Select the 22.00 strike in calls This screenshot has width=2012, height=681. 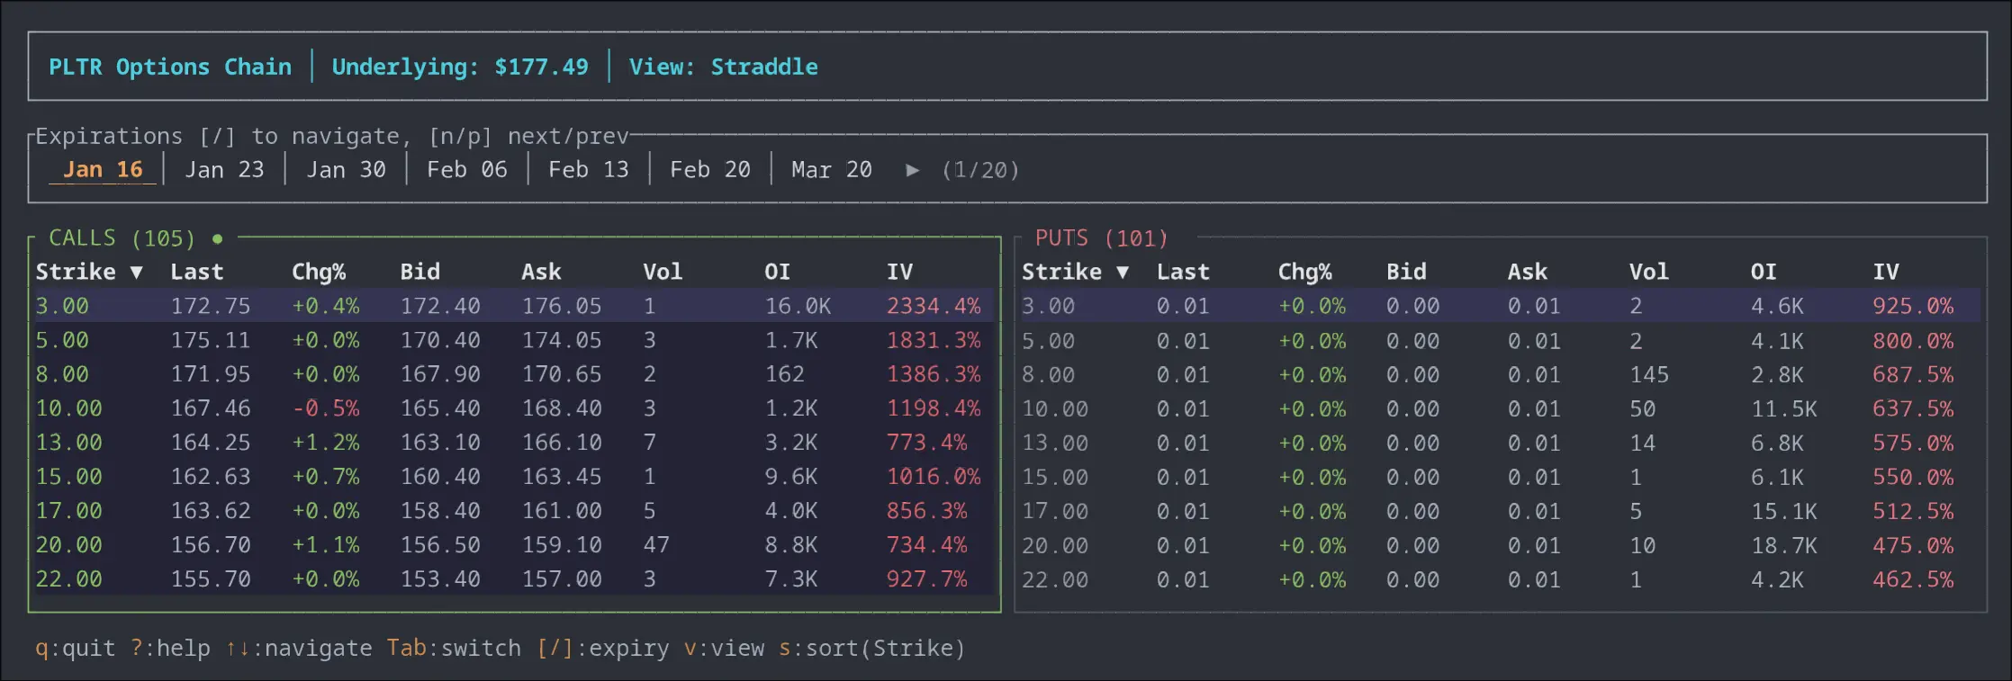coord(69,579)
